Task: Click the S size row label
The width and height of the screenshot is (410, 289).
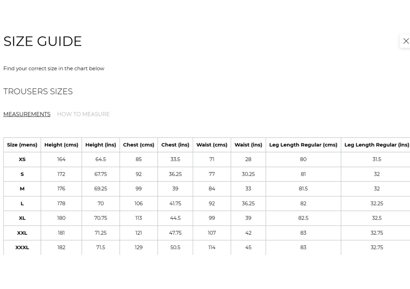Action: coord(22,174)
